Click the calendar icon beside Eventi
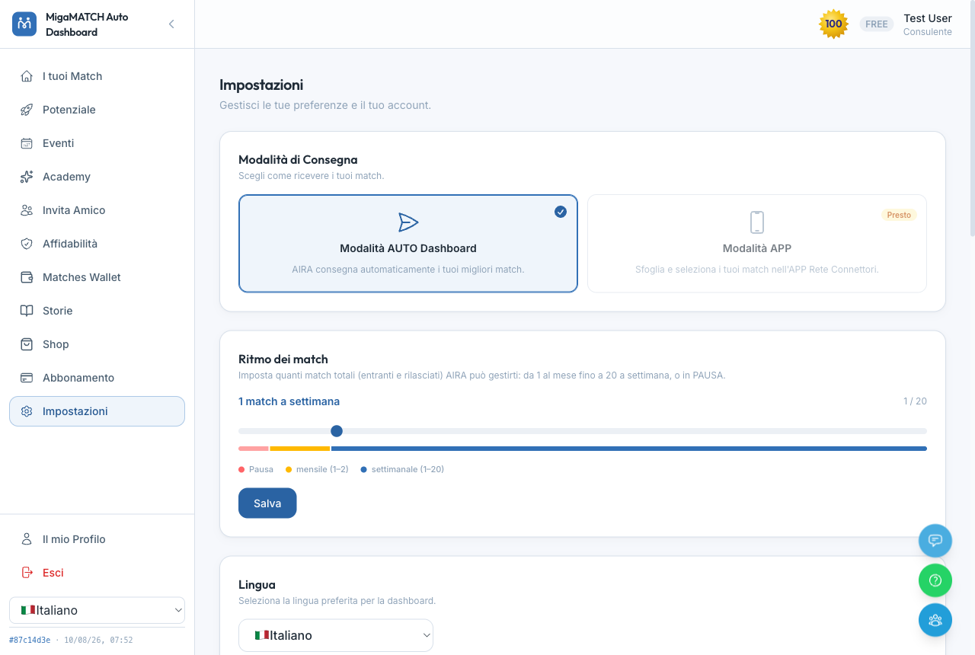 [x=27, y=143]
